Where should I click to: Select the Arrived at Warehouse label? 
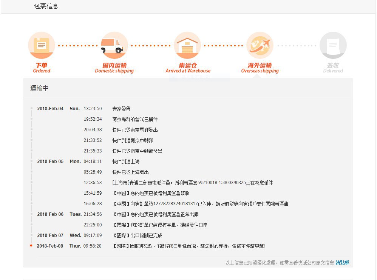188,68
